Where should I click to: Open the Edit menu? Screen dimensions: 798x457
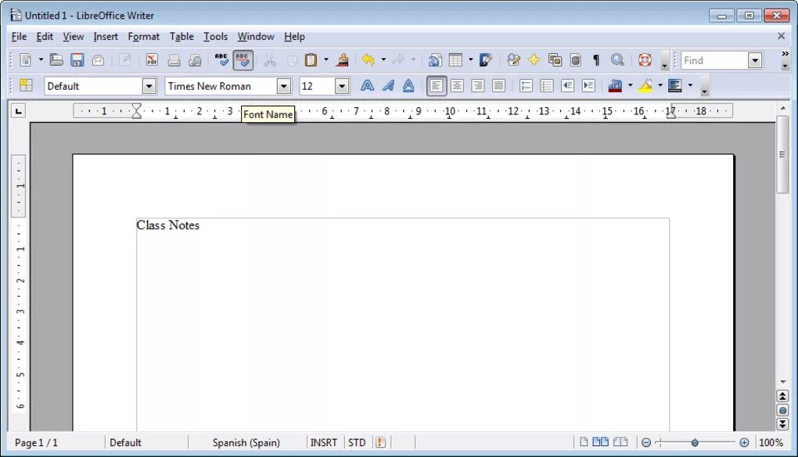(x=45, y=37)
